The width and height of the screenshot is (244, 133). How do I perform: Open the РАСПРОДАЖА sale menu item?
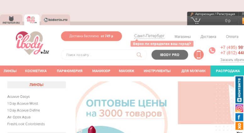click(x=228, y=71)
